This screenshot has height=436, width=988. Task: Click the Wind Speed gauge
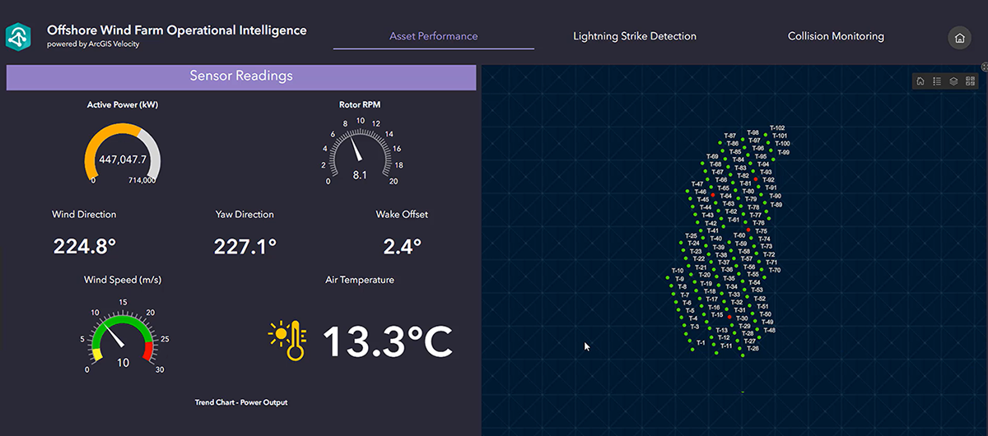tap(123, 336)
